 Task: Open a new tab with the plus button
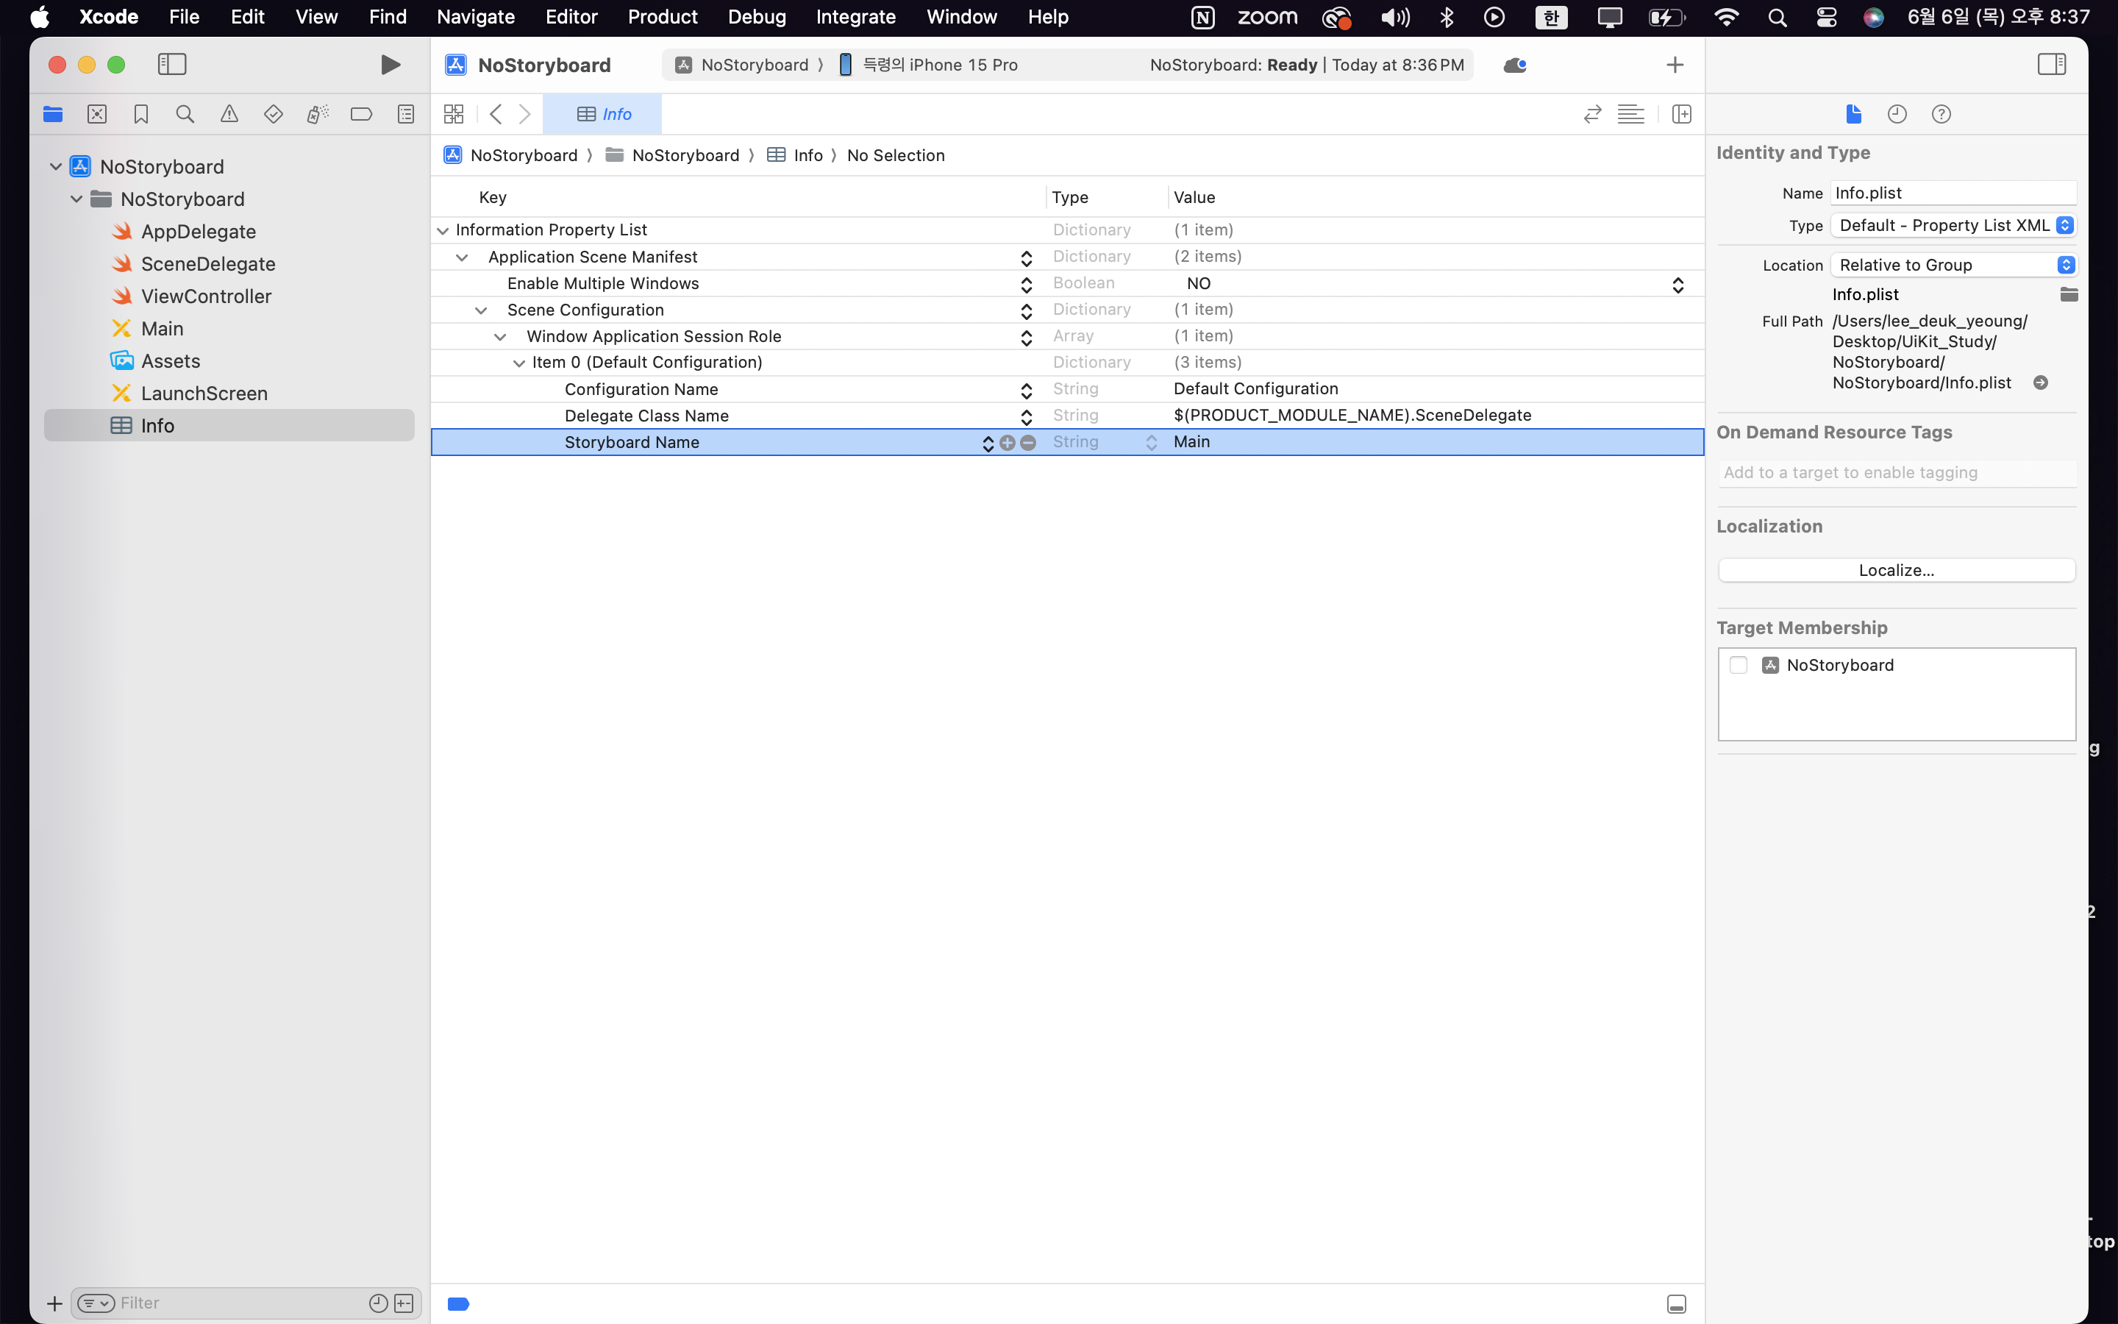1675,64
